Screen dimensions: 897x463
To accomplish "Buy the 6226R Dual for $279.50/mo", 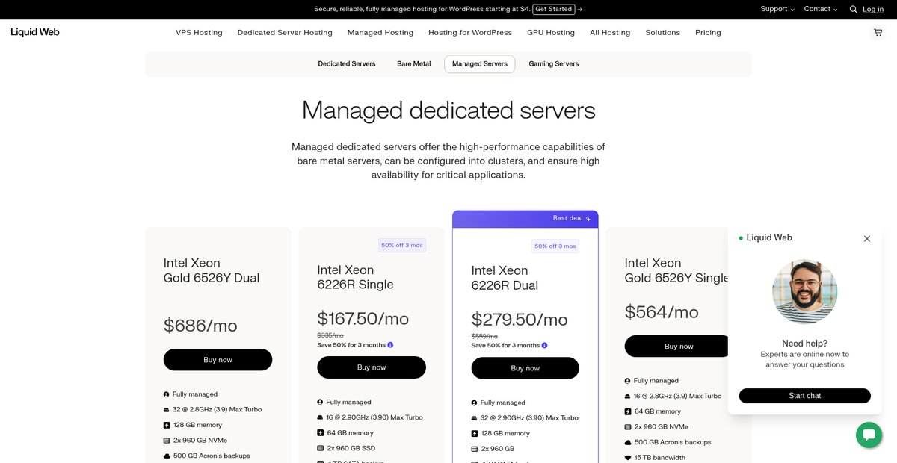I will (525, 368).
